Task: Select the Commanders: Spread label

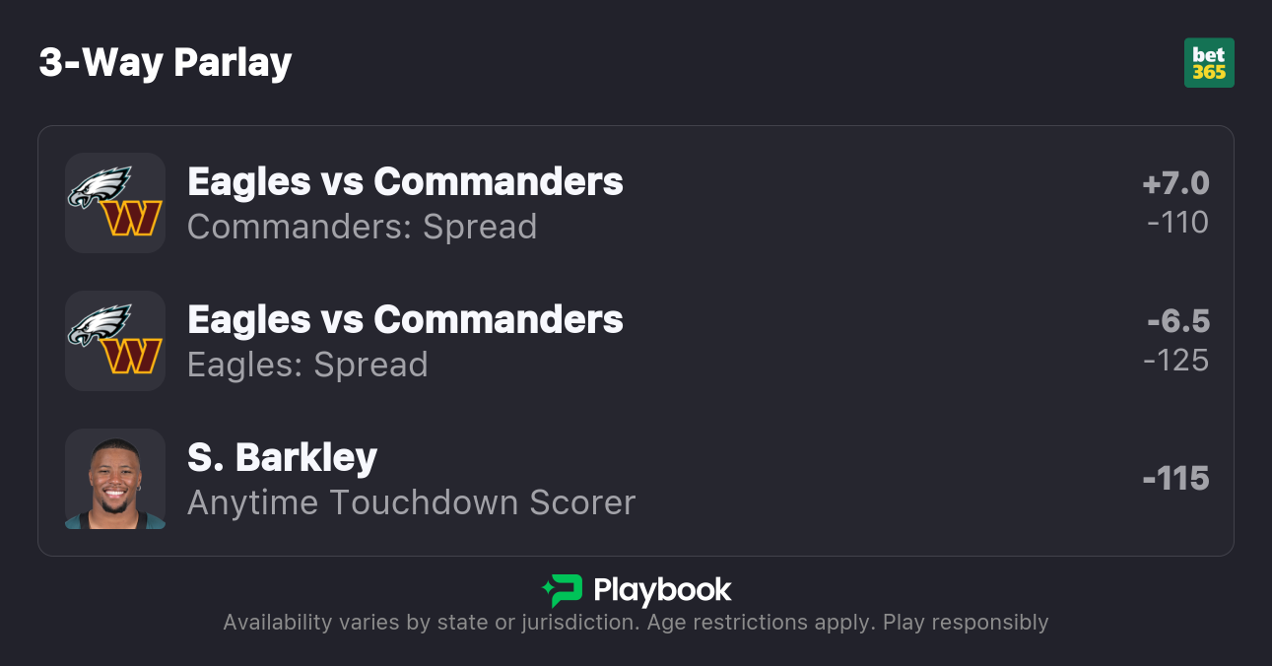Action: pos(362,227)
